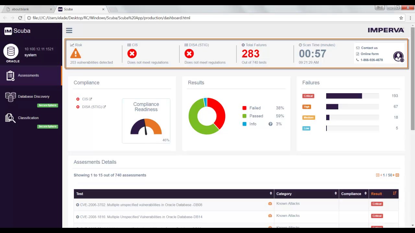The width and height of the screenshot is (415, 233).
Task: Toggle the hamburger sidebar menu
Action: (x=69, y=30)
